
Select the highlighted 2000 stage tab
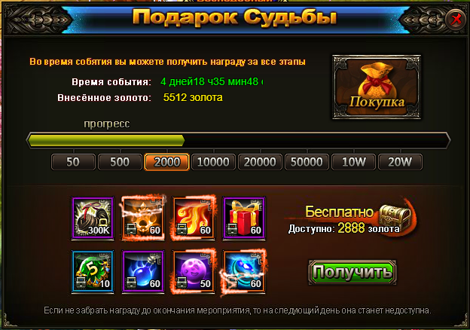[166, 162]
